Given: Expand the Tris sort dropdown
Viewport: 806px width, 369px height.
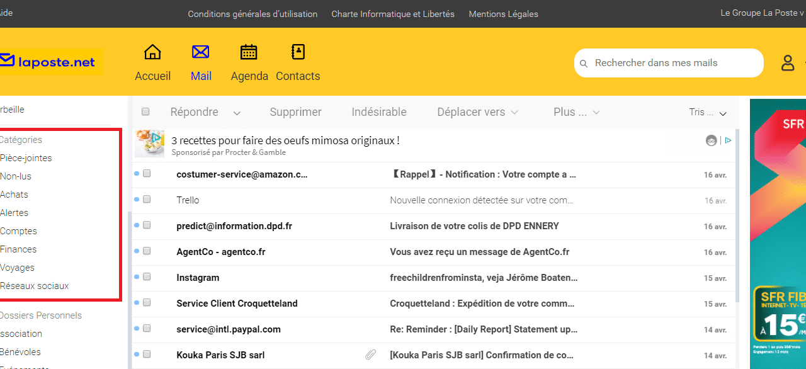Looking at the screenshot, I should [723, 113].
